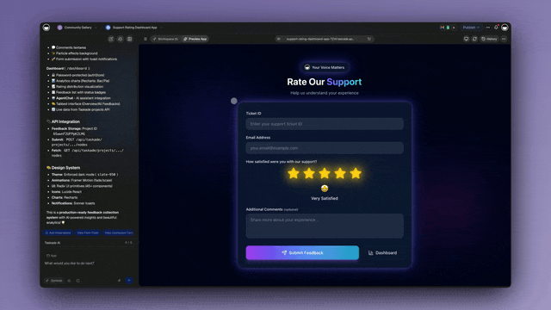Click the 'Feedback Storage' list item
The image size is (551, 310).
(x=74, y=131)
